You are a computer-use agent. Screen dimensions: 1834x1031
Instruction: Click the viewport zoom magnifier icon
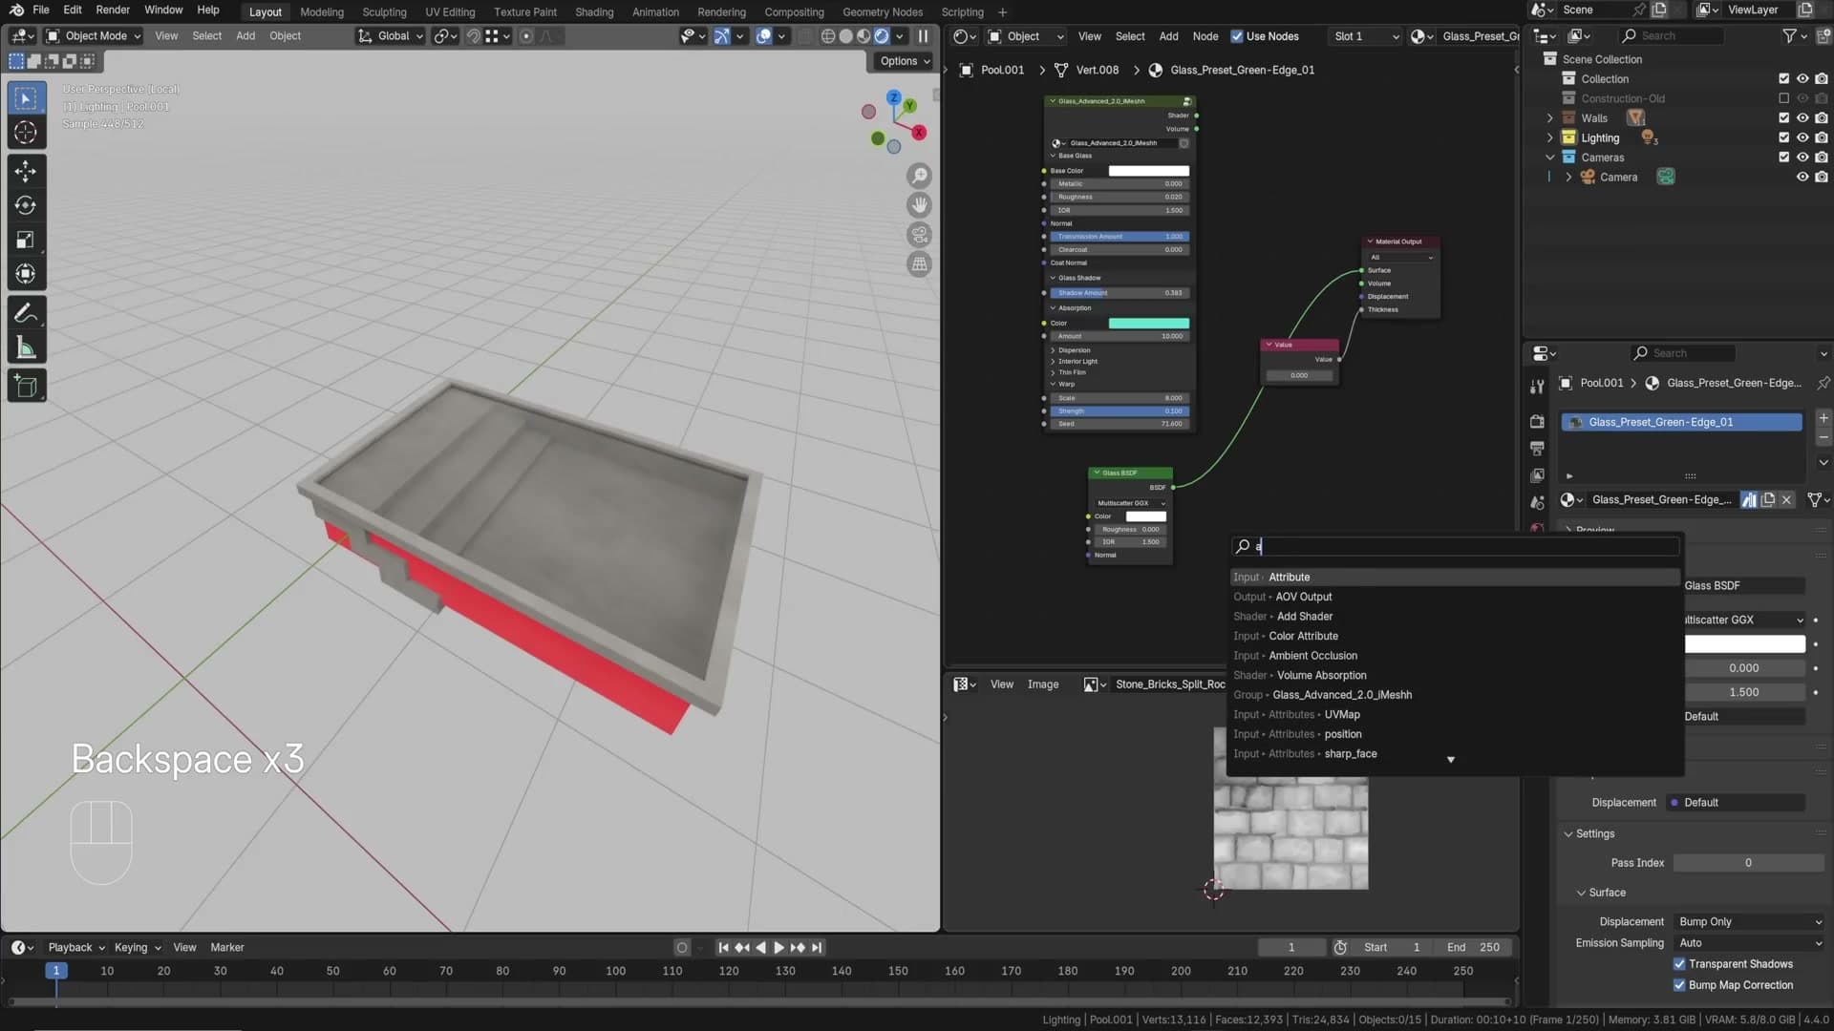coord(919,176)
